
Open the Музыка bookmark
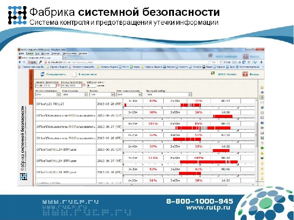pos(219,67)
